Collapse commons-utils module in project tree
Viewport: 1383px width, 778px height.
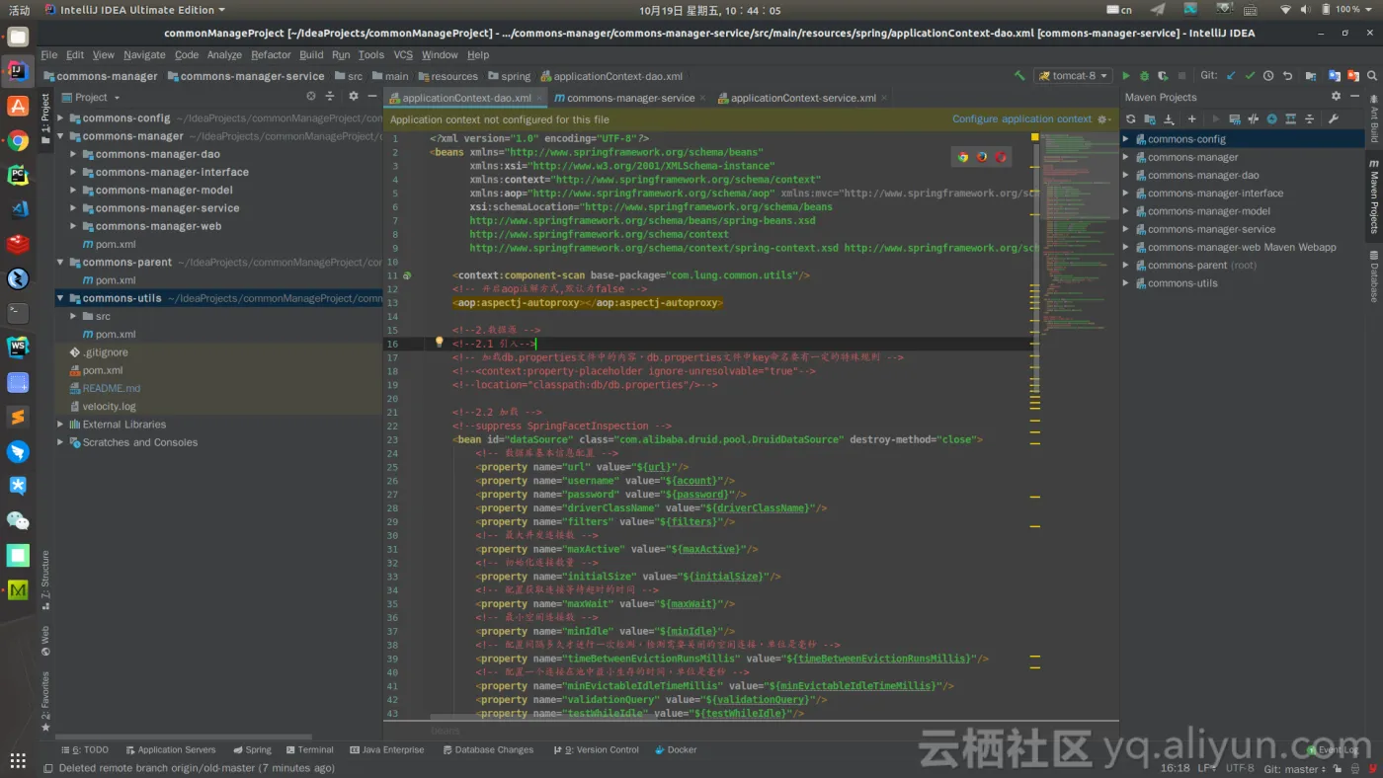[60, 298]
